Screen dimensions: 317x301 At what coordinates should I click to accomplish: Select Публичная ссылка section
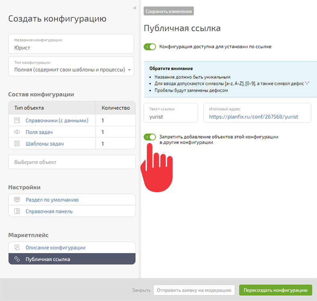(x=72, y=259)
